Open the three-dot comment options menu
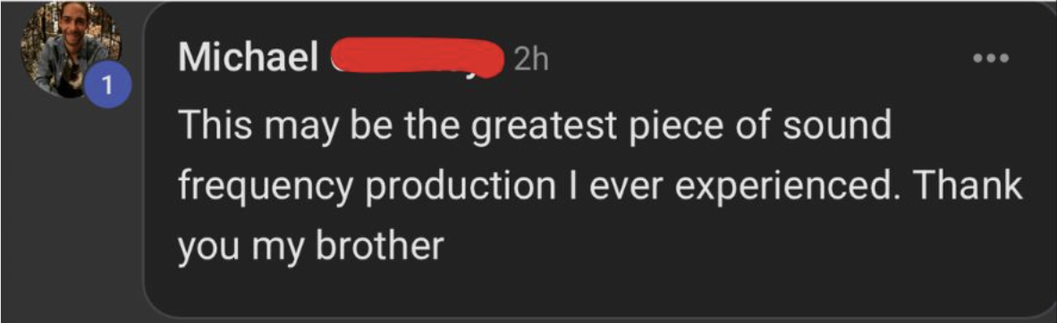This screenshot has width=1057, height=323. click(x=991, y=59)
